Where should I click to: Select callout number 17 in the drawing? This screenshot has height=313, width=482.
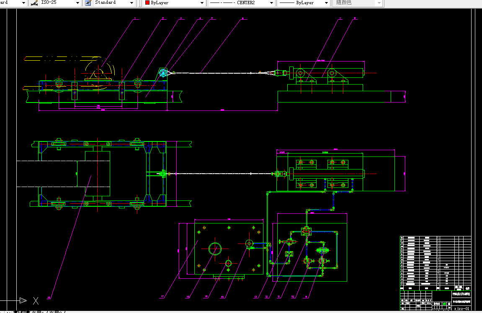pyautogui.click(x=162, y=297)
